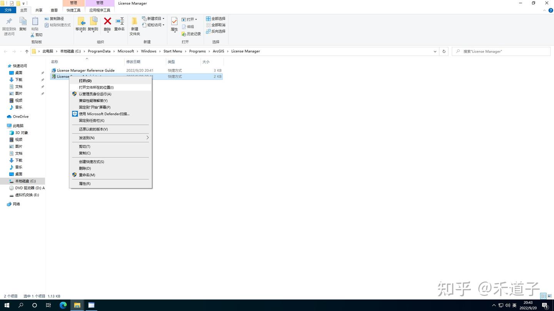554x311 pixels.
Task: Expand the address bar history dropdown
Action: point(435,51)
